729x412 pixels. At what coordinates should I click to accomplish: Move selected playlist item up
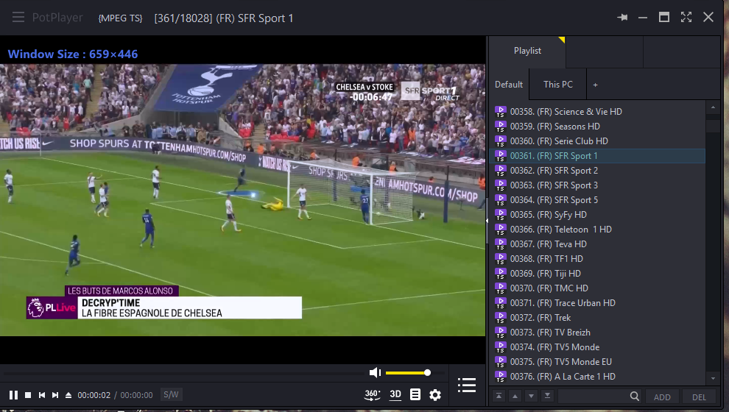tap(515, 397)
